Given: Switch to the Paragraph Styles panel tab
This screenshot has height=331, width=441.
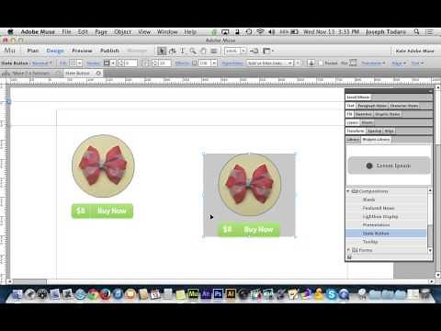Looking at the screenshot, I should (x=372, y=106).
